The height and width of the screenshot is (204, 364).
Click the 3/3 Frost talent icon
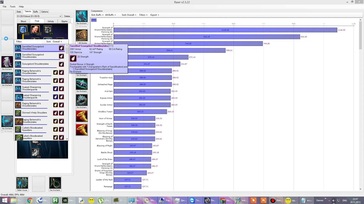point(23,30)
